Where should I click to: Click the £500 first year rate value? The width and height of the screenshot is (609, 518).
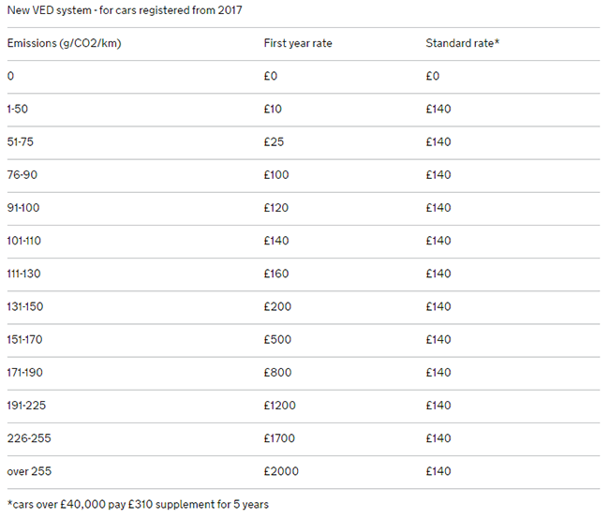[277, 340]
